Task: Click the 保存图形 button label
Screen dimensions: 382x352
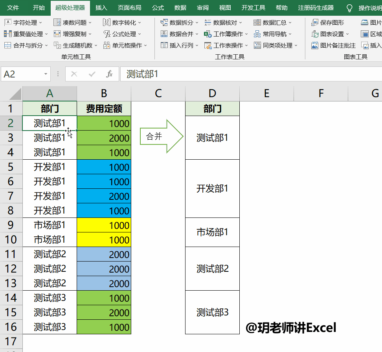Action: 332,23
